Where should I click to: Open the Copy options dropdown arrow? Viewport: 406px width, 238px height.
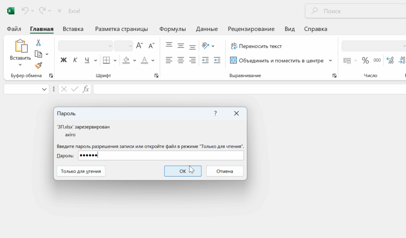tap(47, 54)
